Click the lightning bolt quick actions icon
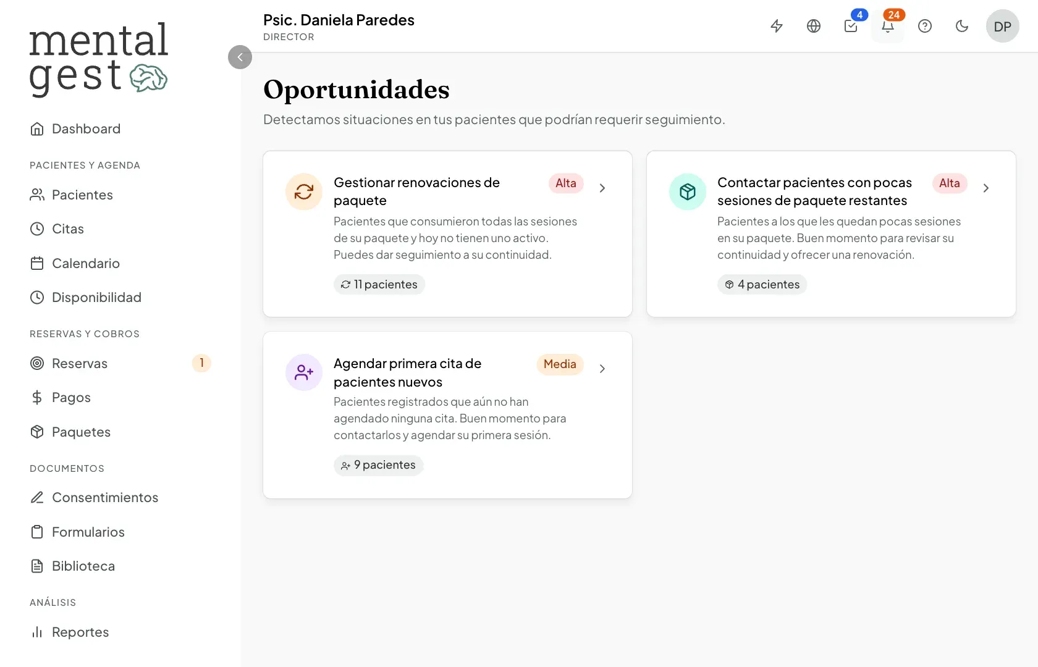This screenshot has width=1038, height=667. pos(777,26)
